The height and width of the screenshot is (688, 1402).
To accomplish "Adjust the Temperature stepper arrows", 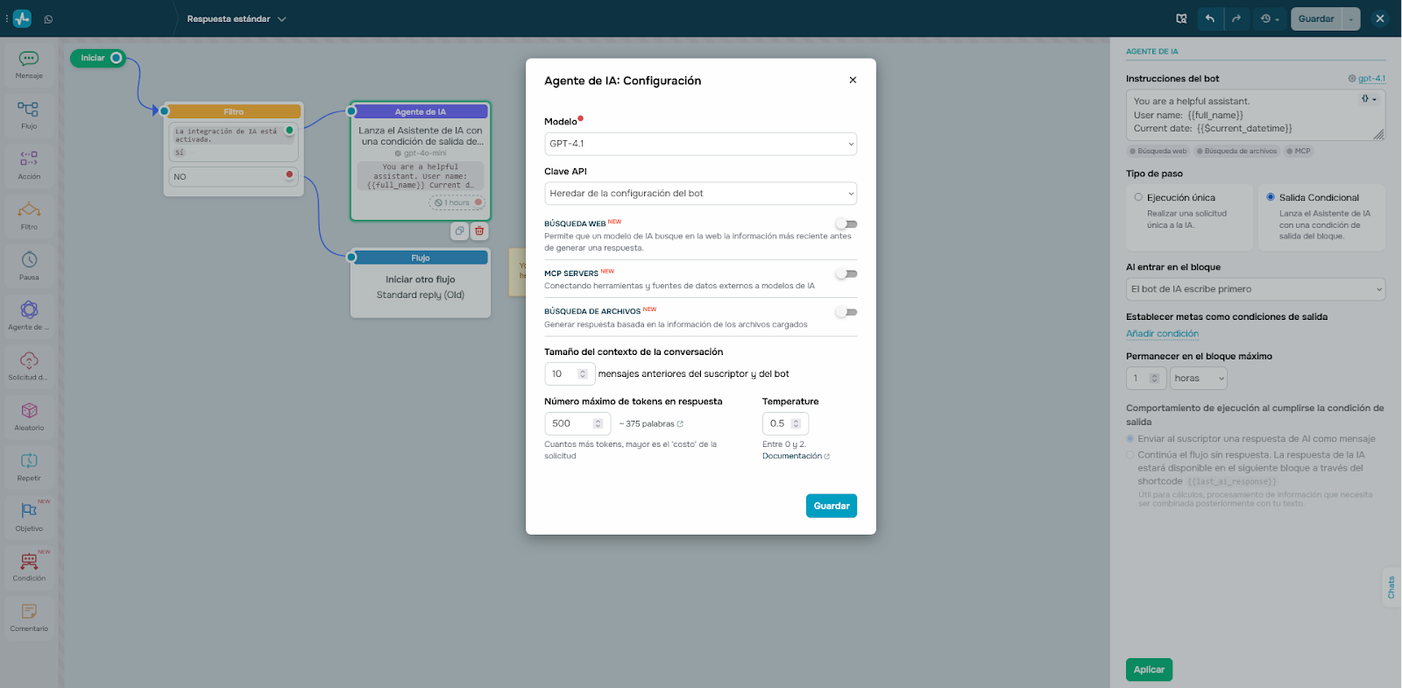I will point(796,423).
